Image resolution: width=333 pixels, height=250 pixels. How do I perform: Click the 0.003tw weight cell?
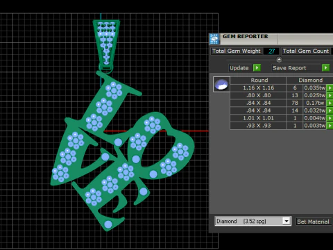point(315,126)
